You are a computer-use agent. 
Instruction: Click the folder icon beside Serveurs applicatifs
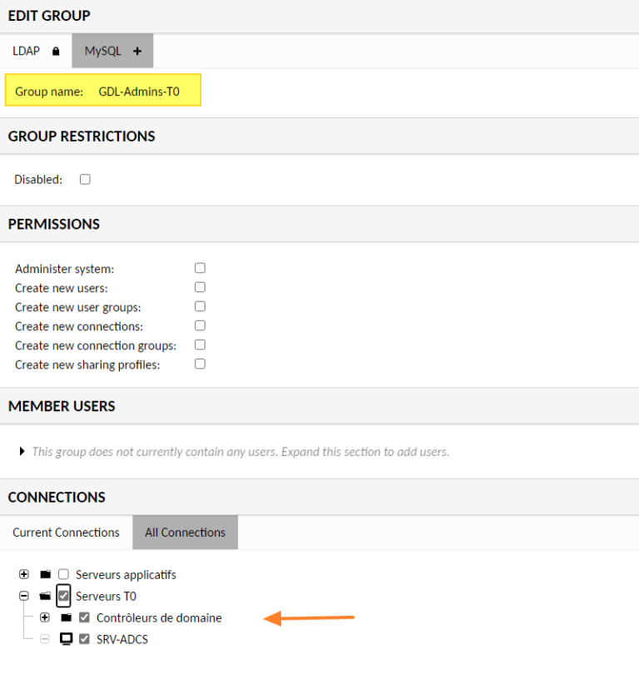click(44, 574)
